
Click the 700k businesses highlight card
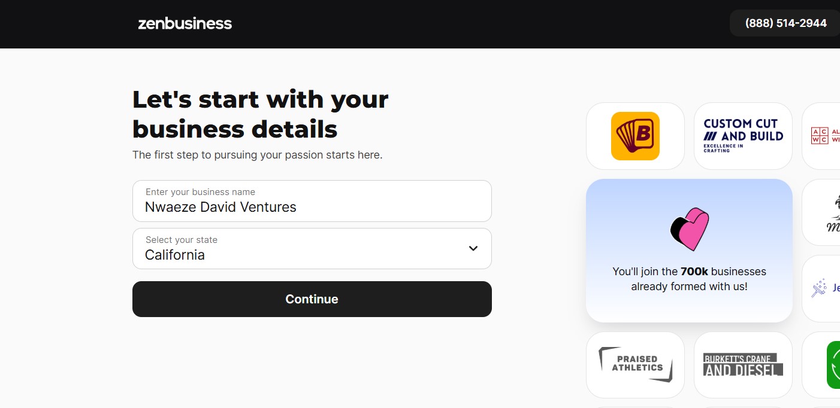point(689,250)
